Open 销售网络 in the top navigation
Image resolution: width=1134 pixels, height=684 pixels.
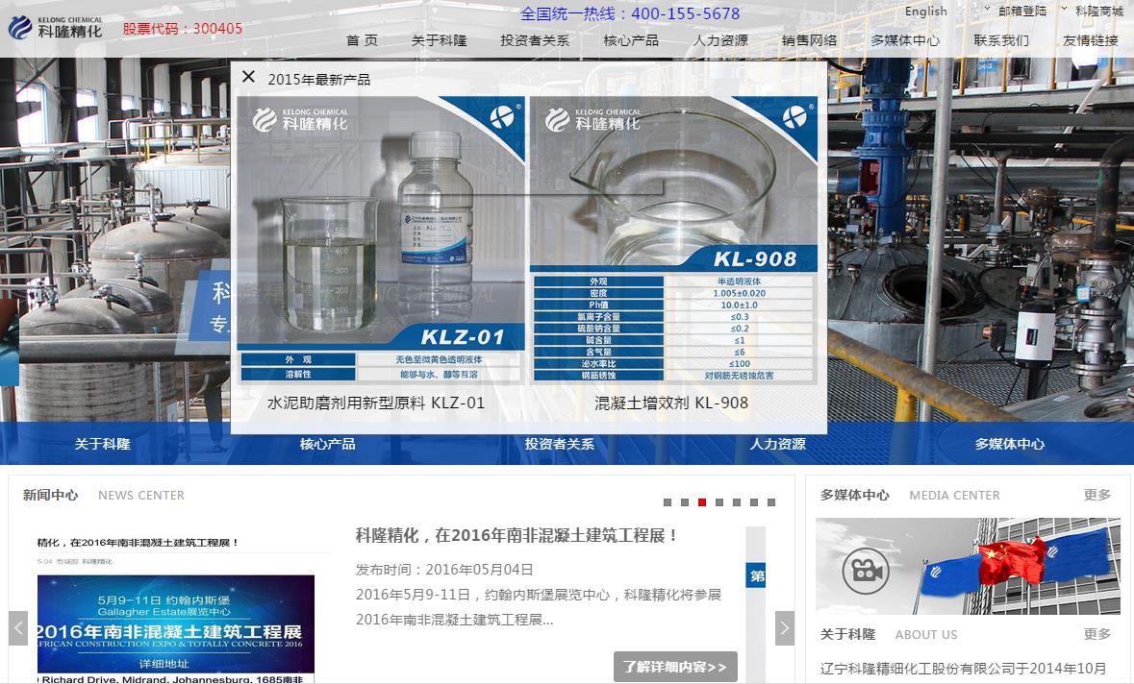[x=809, y=40]
